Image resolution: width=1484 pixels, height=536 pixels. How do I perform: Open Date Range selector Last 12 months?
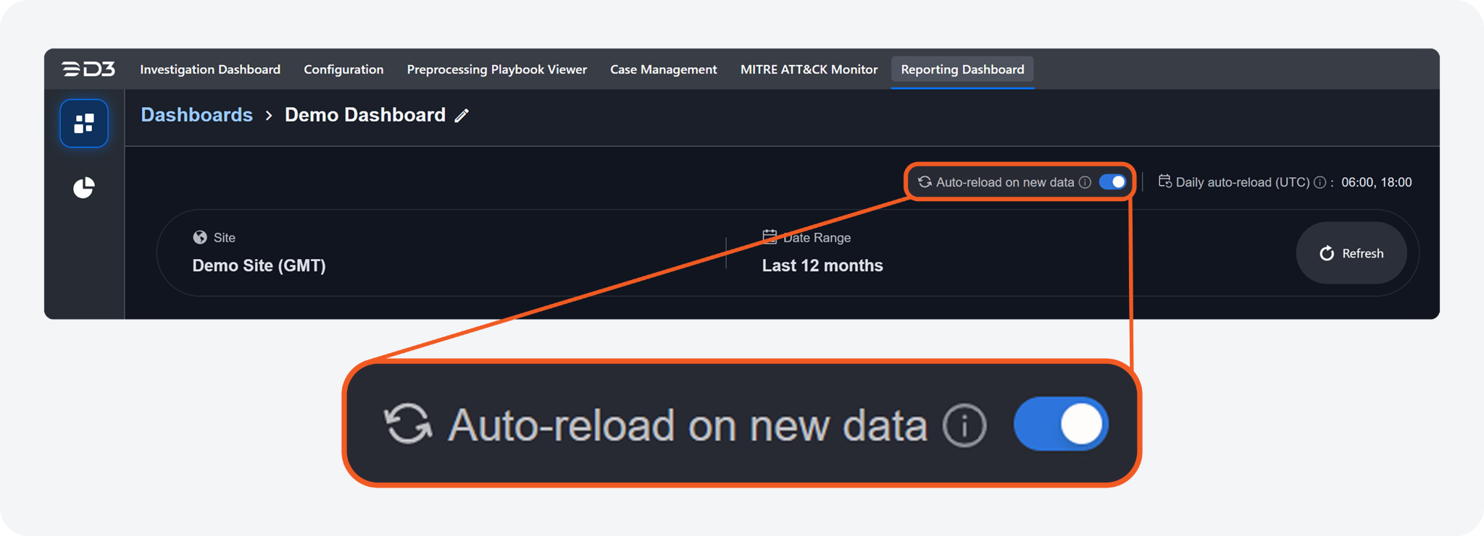pyautogui.click(x=822, y=265)
